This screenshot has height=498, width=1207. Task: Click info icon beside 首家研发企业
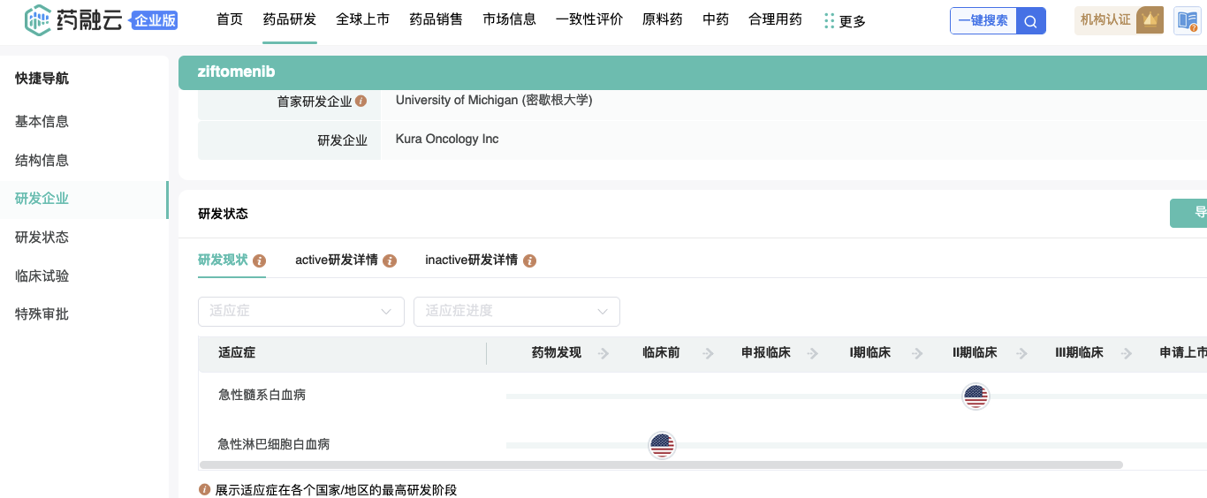[361, 102]
